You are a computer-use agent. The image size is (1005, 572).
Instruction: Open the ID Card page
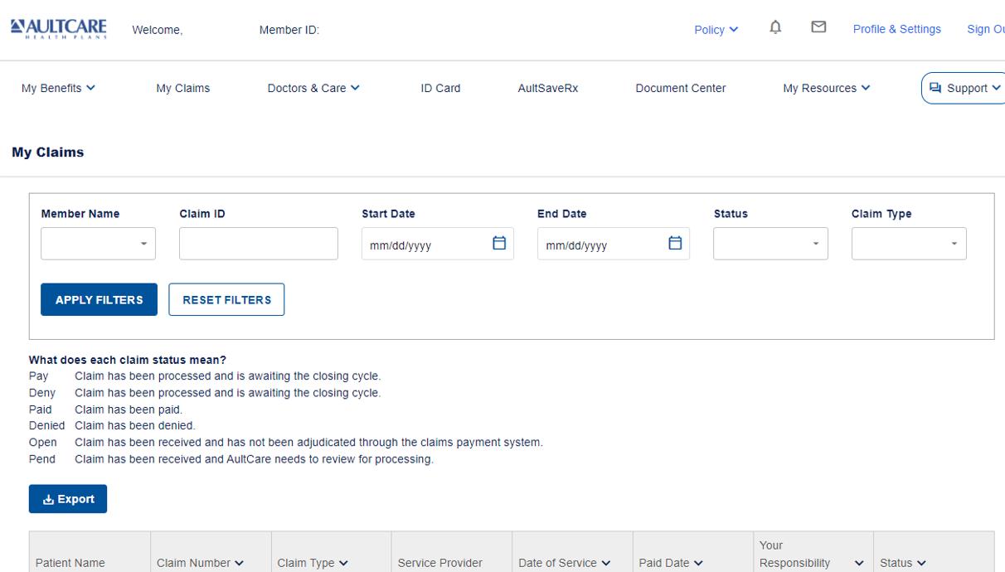point(440,88)
